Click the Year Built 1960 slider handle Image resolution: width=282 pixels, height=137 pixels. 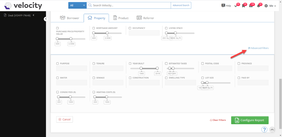pos(141,68)
